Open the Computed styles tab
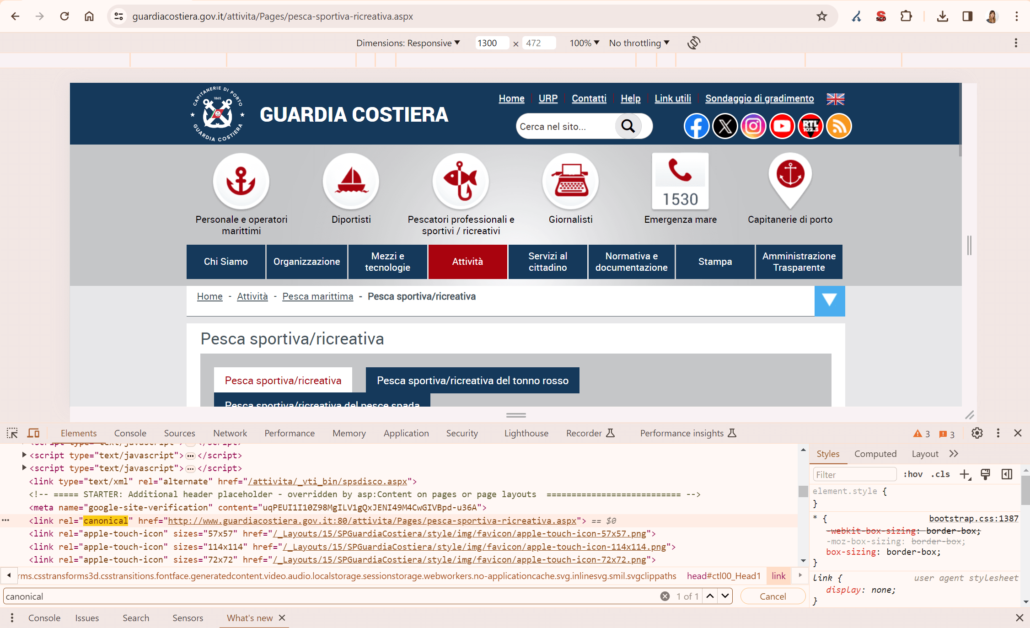Image resolution: width=1030 pixels, height=628 pixels. coord(875,454)
